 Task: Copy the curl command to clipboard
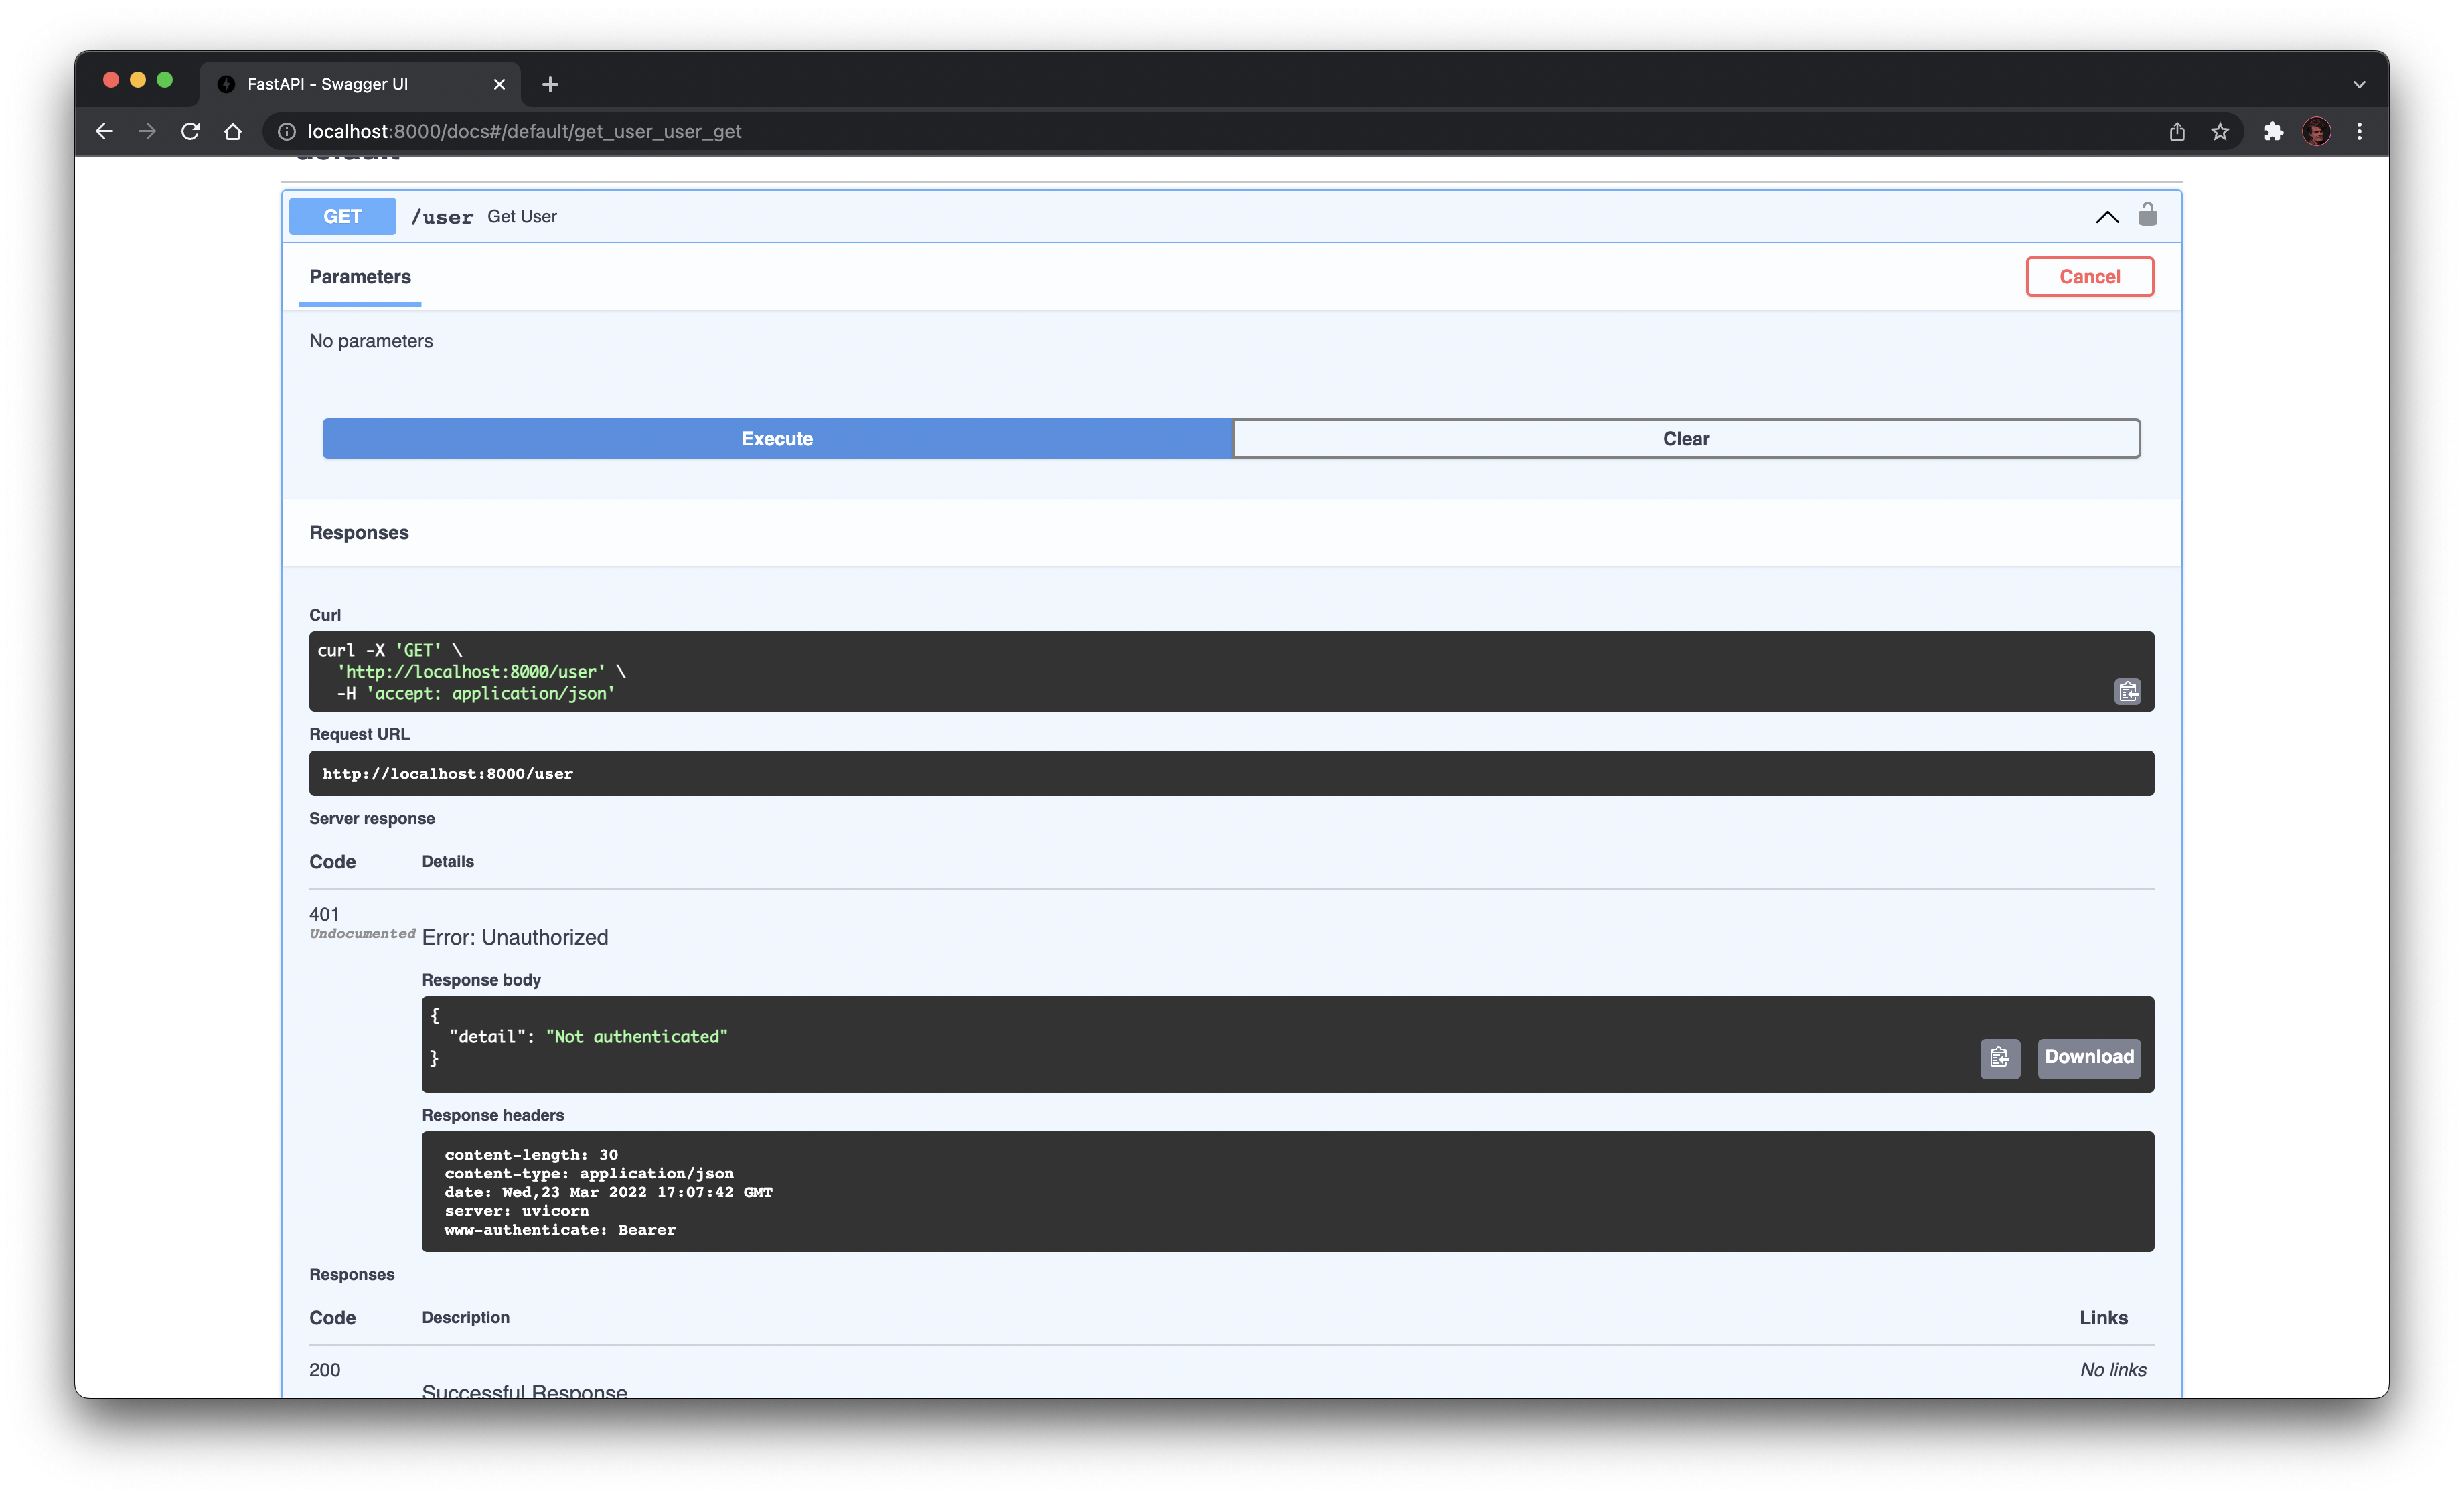[2127, 691]
